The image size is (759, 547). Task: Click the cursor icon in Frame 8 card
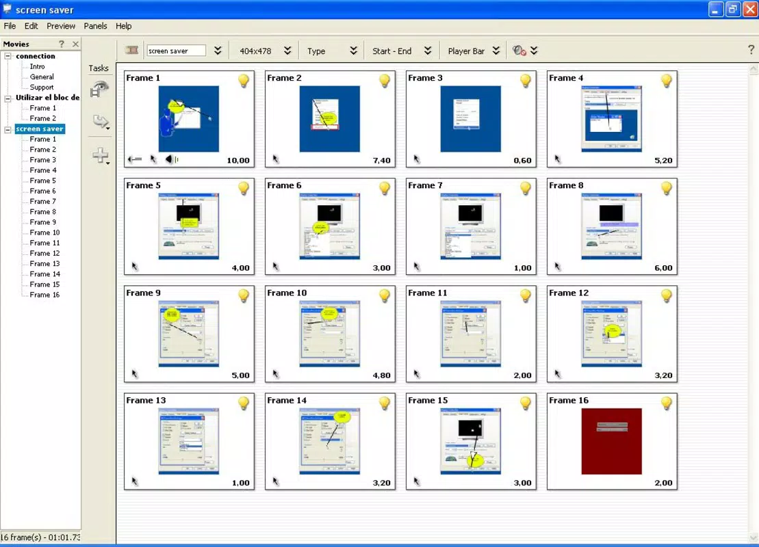pyautogui.click(x=558, y=267)
